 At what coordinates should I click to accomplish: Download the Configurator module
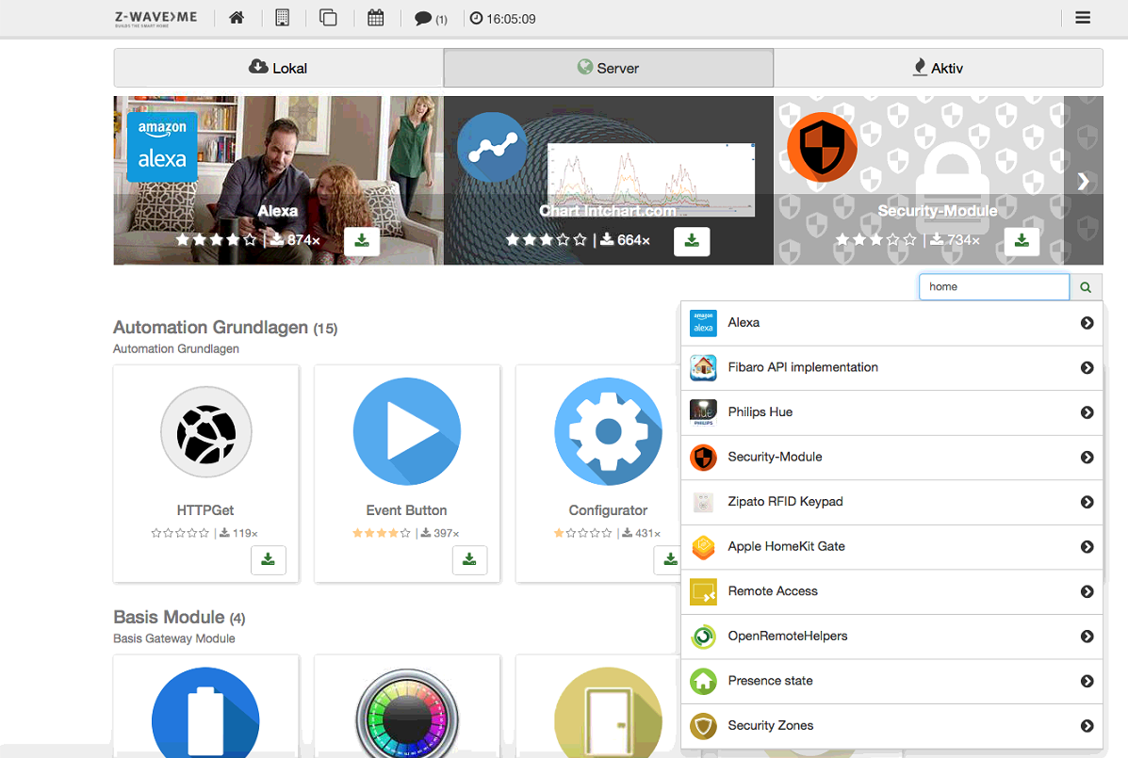click(670, 559)
